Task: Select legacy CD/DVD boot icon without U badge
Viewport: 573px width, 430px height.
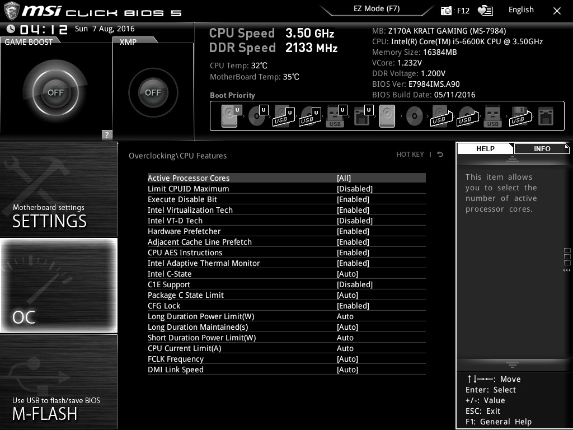Action: point(415,116)
